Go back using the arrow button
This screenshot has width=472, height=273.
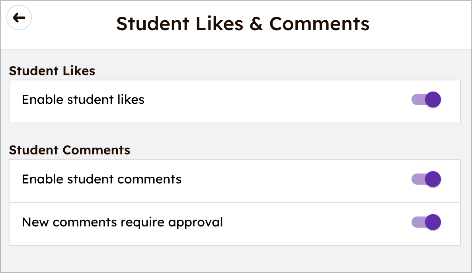point(19,18)
